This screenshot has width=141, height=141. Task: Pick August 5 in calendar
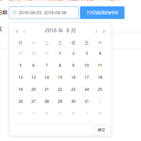[20, 65]
